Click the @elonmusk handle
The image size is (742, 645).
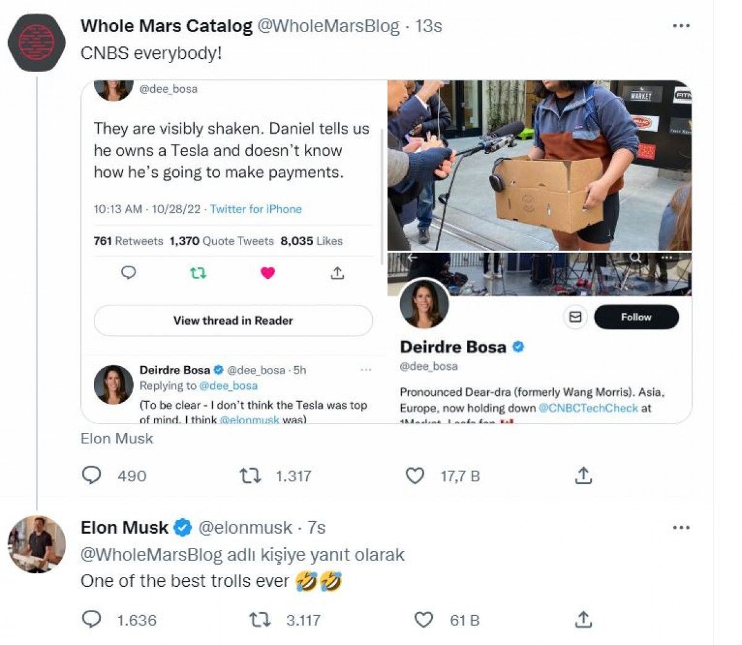click(x=245, y=528)
